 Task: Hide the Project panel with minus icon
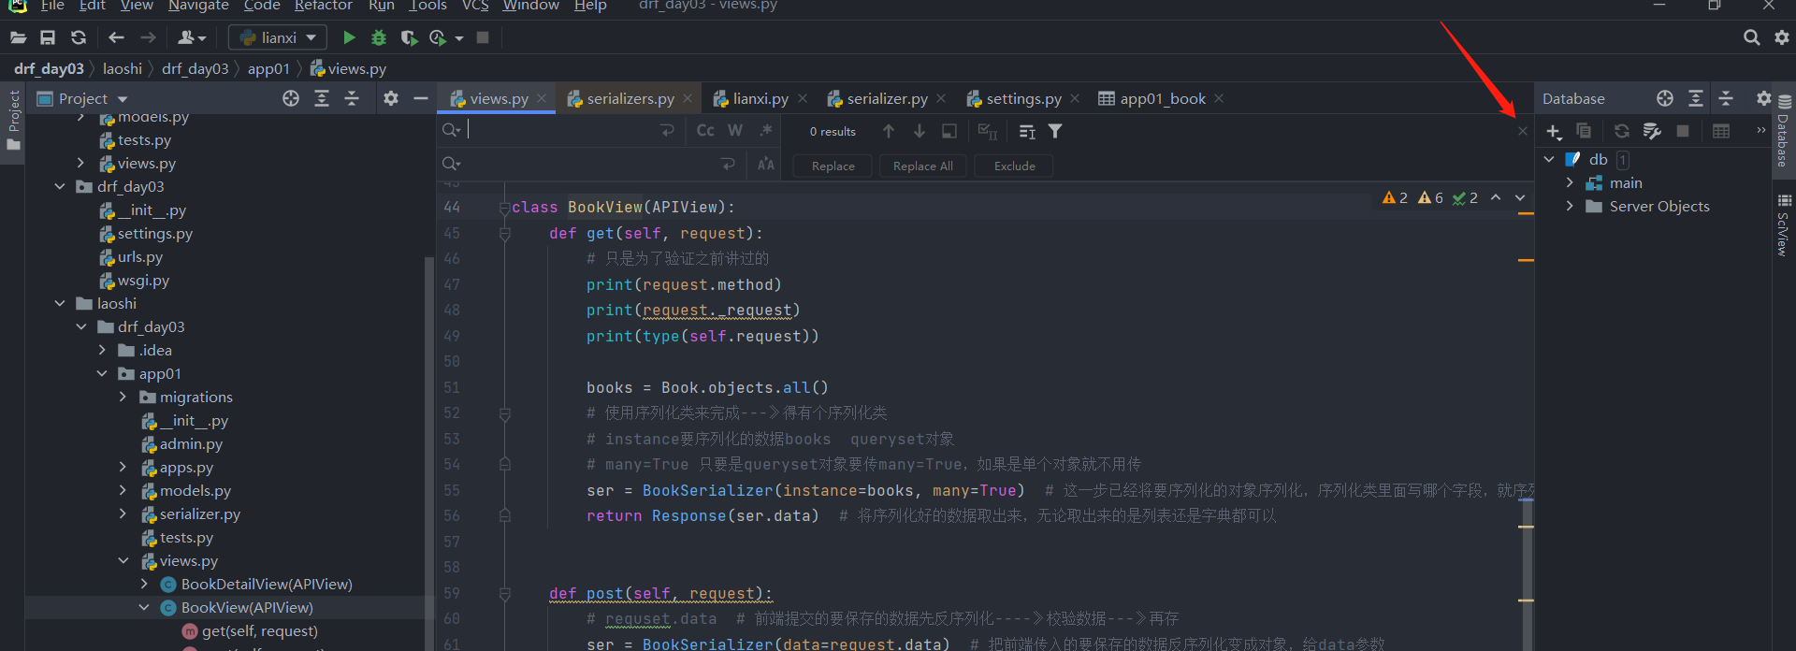point(421,98)
